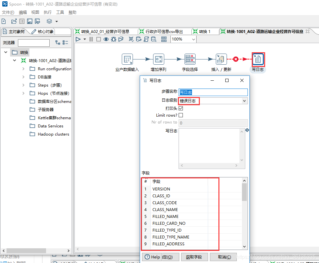The width and height of the screenshot is (319, 263).
Task: Click the 浏览器 search field
Action: pos(34,43)
